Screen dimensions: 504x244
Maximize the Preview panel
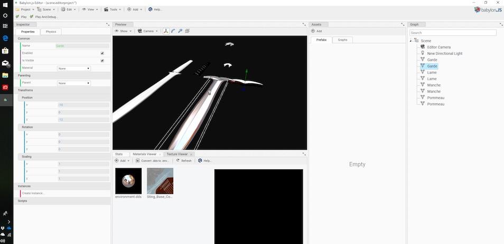[304, 24]
